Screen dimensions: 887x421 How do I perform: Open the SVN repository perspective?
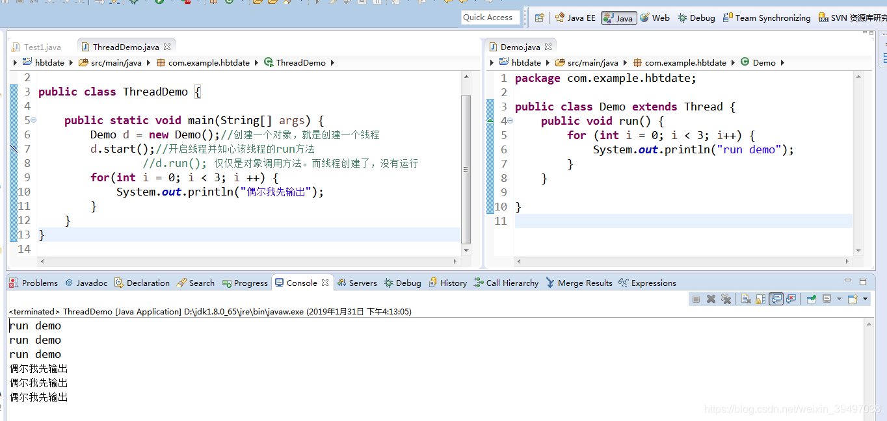pos(853,18)
